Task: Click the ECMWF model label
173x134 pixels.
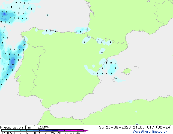Action: click(x=44, y=127)
